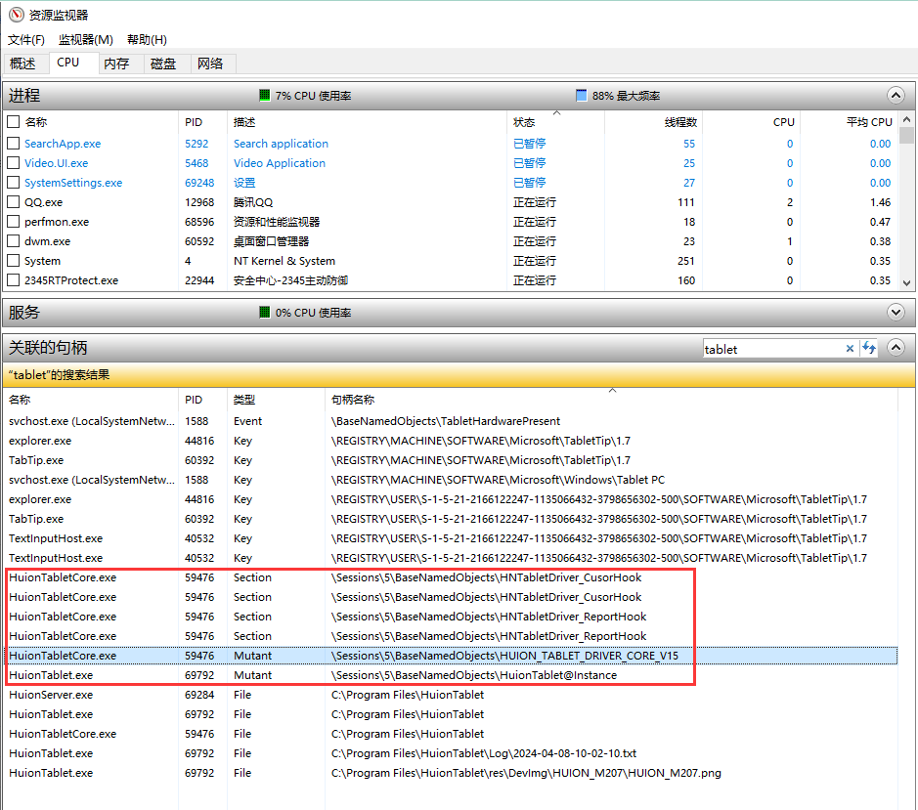Open the 帮助(H) menu
The width and height of the screenshot is (918, 810).
tap(147, 40)
